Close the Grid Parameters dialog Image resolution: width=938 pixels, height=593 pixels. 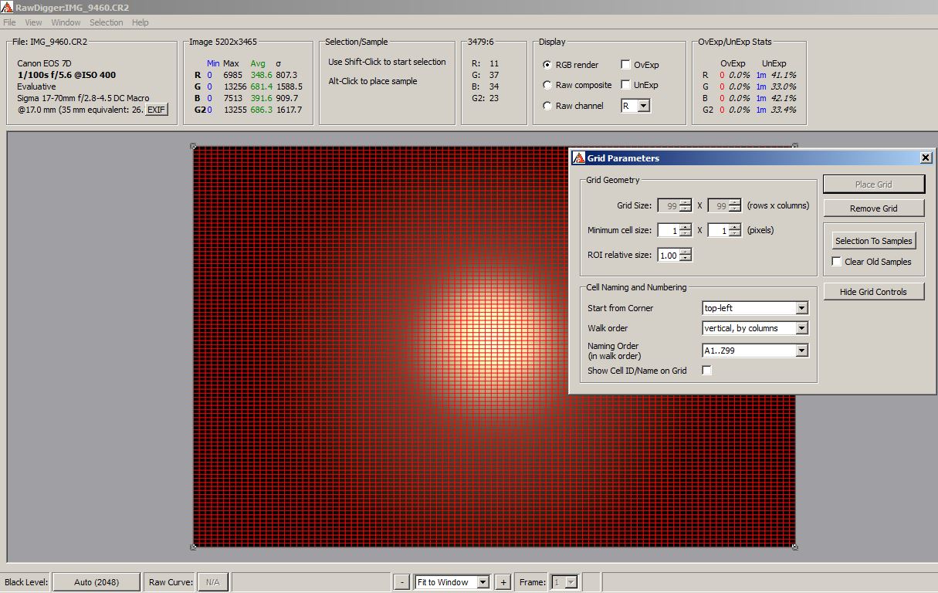[x=926, y=158]
